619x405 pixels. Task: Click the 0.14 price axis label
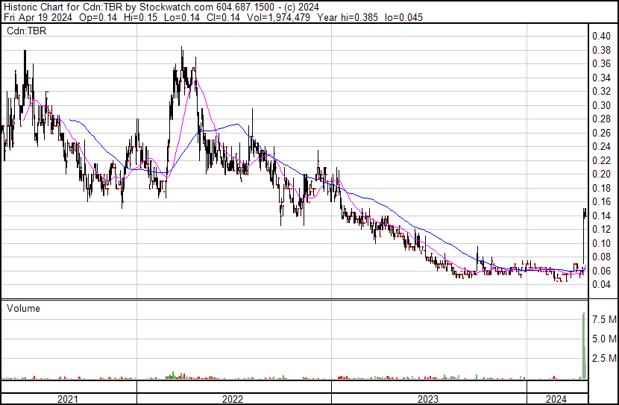(x=601, y=216)
